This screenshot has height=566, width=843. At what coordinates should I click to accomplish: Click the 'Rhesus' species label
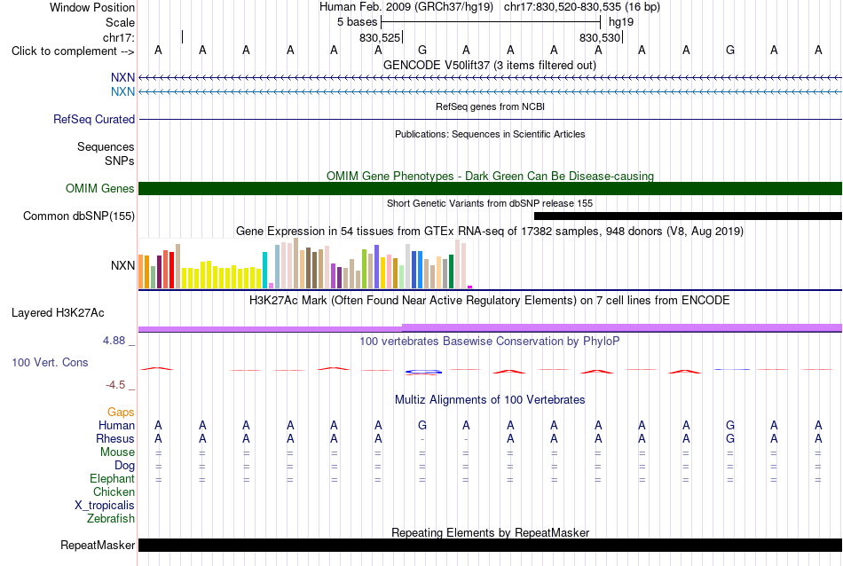point(115,438)
